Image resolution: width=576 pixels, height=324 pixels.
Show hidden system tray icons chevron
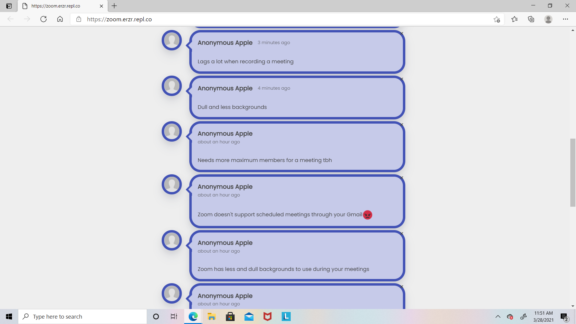[x=498, y=316]
